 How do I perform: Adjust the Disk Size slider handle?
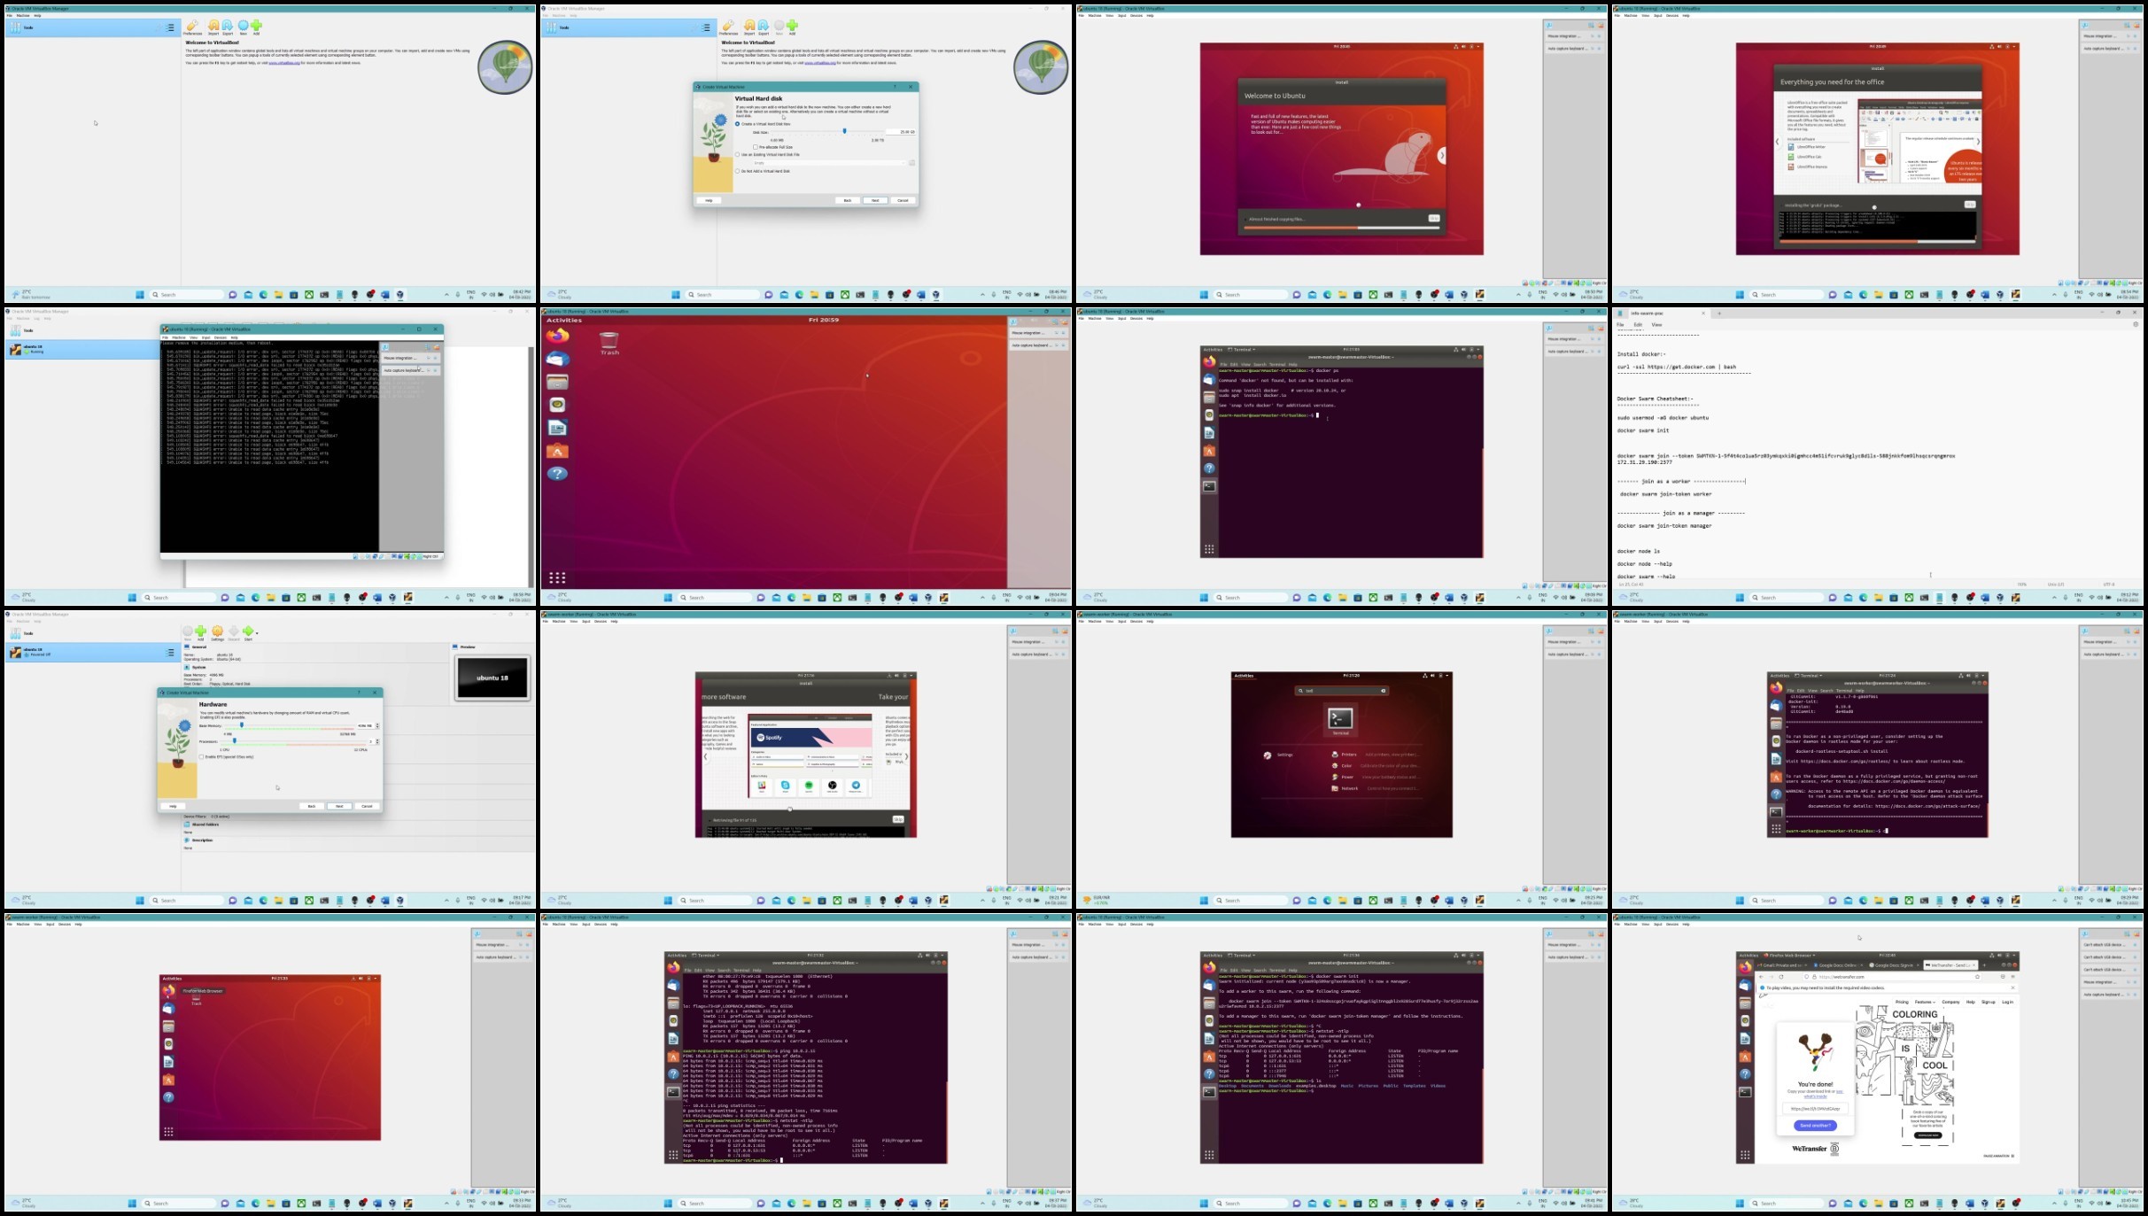coord(844,131)
